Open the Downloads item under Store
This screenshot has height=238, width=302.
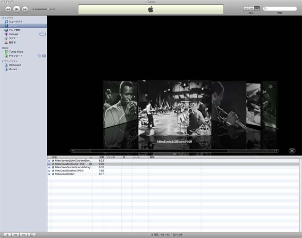[x=23, y=56]
